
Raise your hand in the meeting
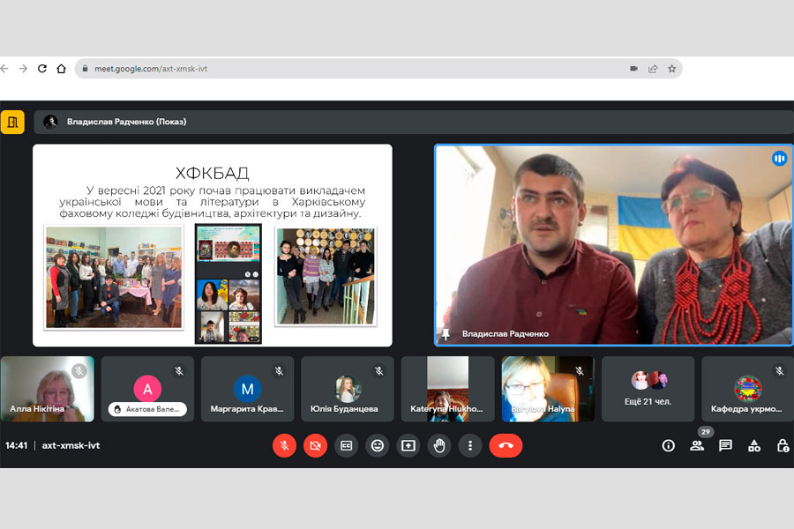(439, 445)
